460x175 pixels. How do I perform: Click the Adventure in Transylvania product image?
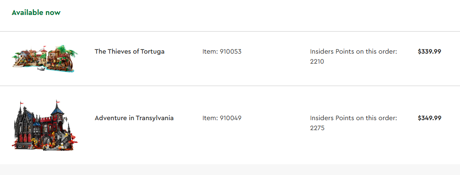click(x=45, y=125)
